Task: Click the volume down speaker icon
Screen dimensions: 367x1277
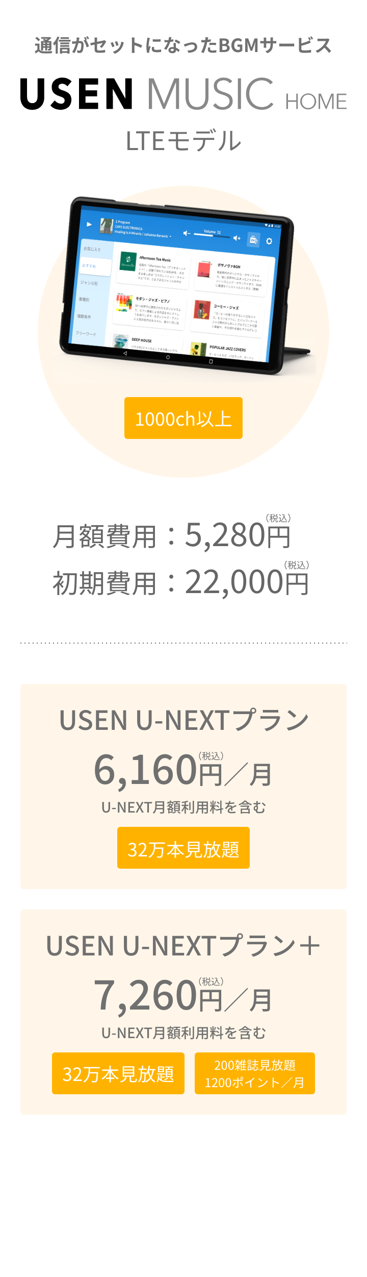Action: 187,233
